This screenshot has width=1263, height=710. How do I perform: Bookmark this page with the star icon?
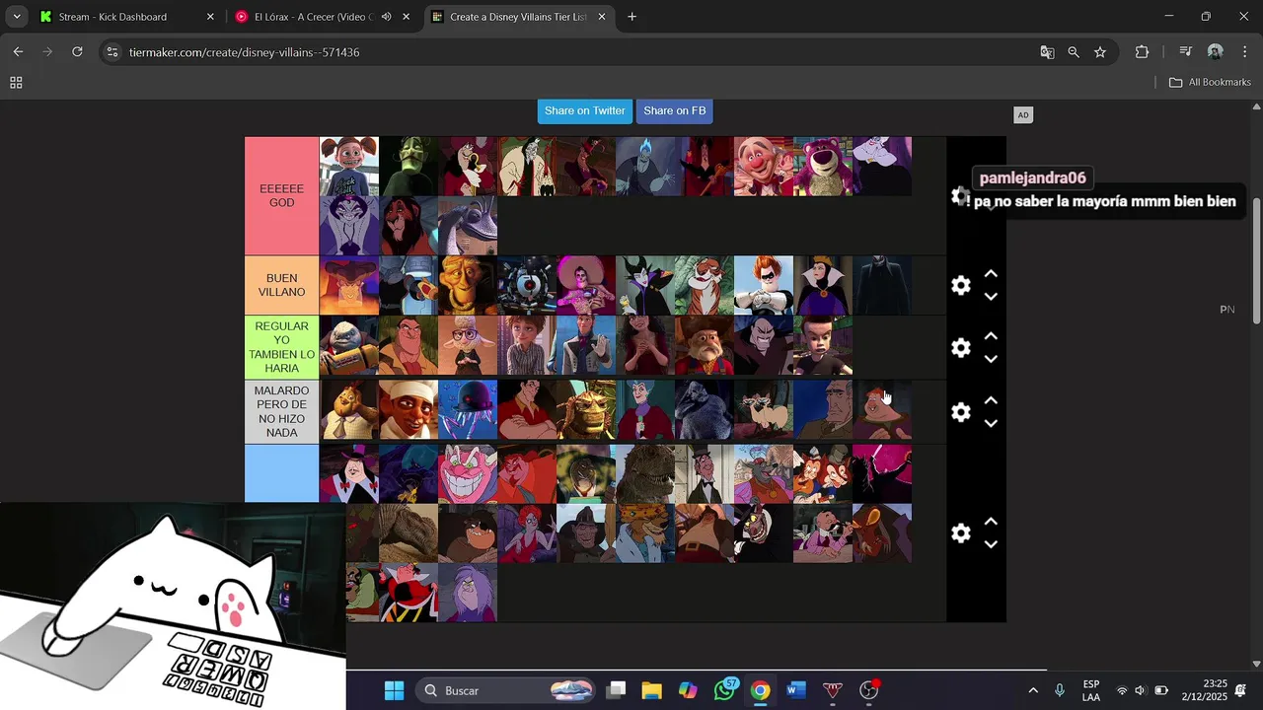(1100, 52)
